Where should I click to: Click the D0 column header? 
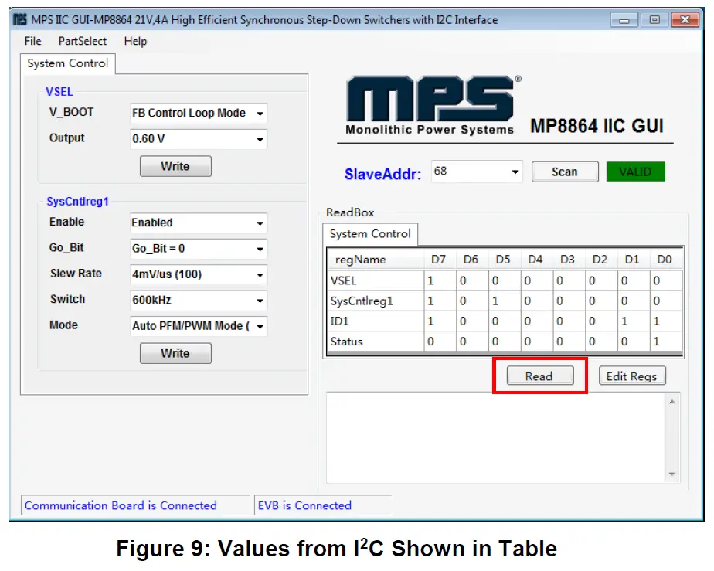click(x=665, y=260)
